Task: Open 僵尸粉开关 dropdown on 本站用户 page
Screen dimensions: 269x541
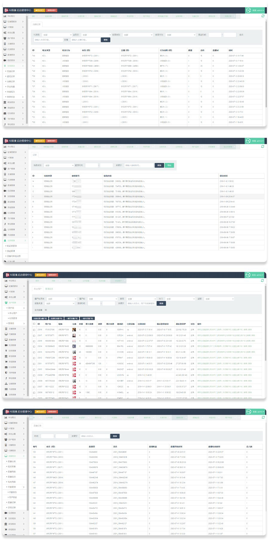Action: [x=62, y=299]
